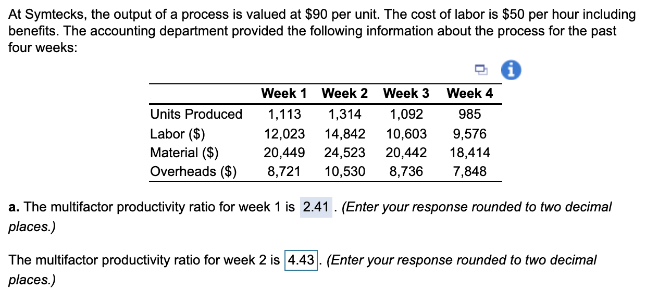This screenshot has height=302, width=646.
Task: Click the value 1,113 in the table
Action: coord(285,114)
